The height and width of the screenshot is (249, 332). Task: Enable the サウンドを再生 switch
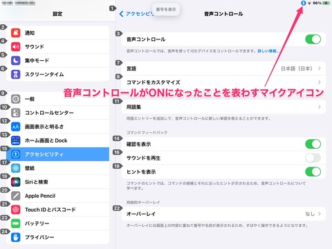[313, 158]
